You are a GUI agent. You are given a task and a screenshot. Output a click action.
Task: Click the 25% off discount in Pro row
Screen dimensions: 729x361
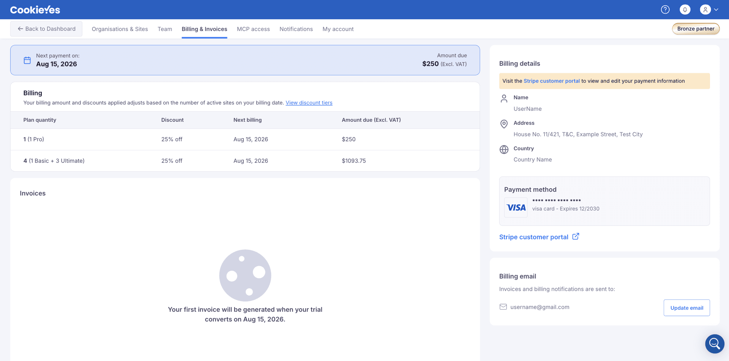pyautogui.click(x=172, y=139)
